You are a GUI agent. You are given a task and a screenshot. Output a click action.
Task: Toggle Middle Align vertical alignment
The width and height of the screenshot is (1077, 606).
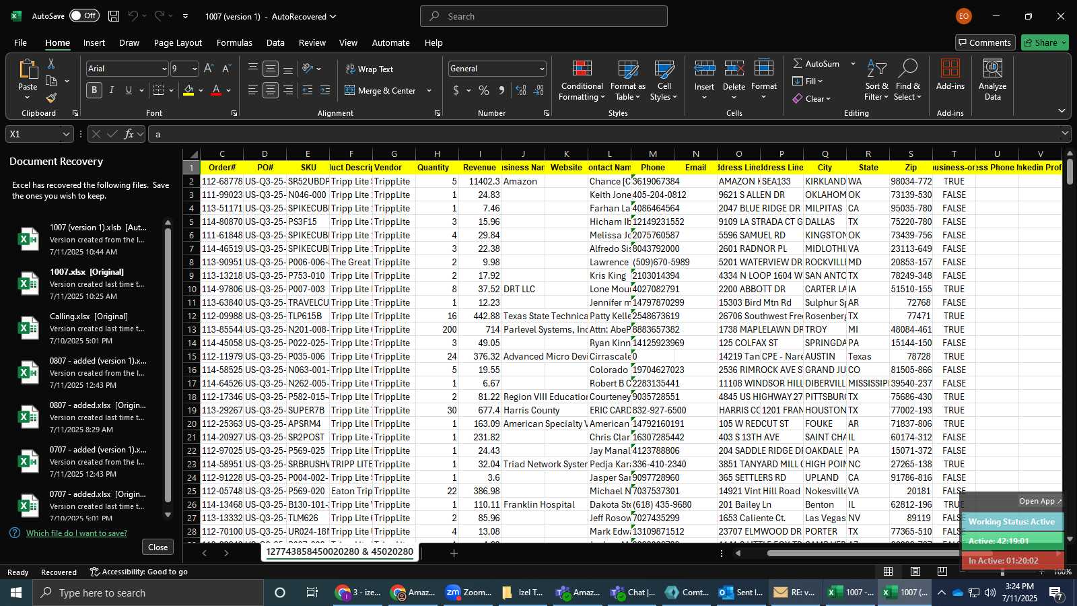tap(271, 69)
